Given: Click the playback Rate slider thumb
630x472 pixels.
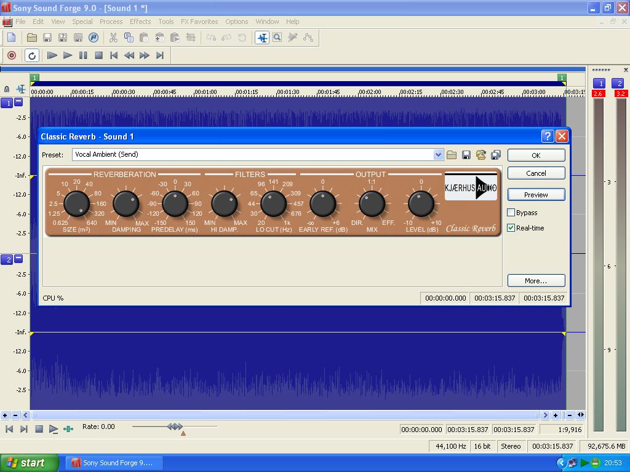Looking at the screenshot, I should tap(175, 427).
